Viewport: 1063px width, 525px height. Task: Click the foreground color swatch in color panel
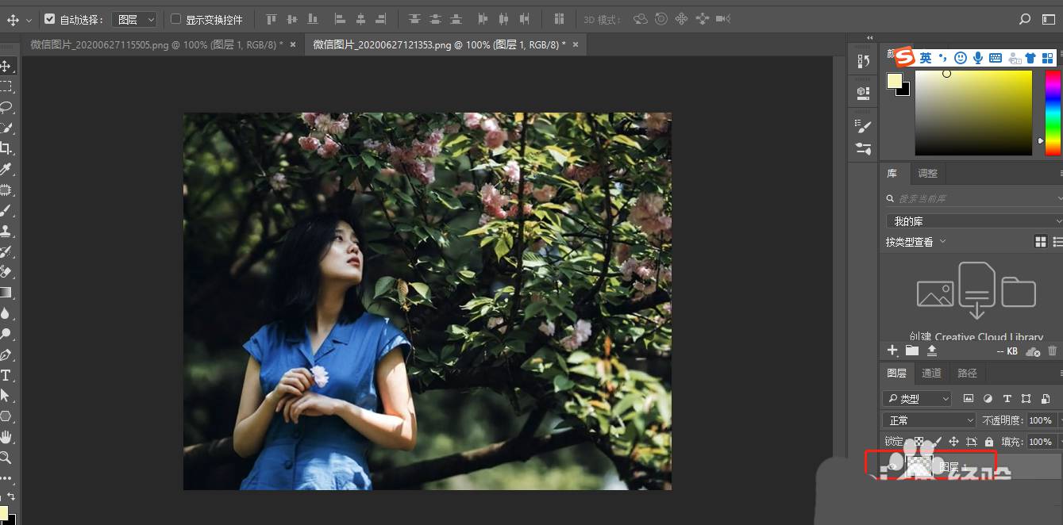[894, 81]
